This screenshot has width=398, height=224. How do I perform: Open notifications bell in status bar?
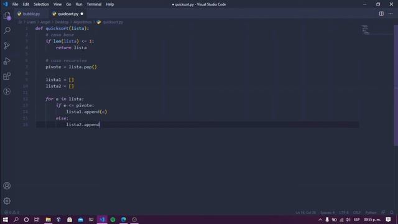point(392,212)
